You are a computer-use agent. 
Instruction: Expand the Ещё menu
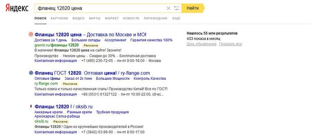176,18
